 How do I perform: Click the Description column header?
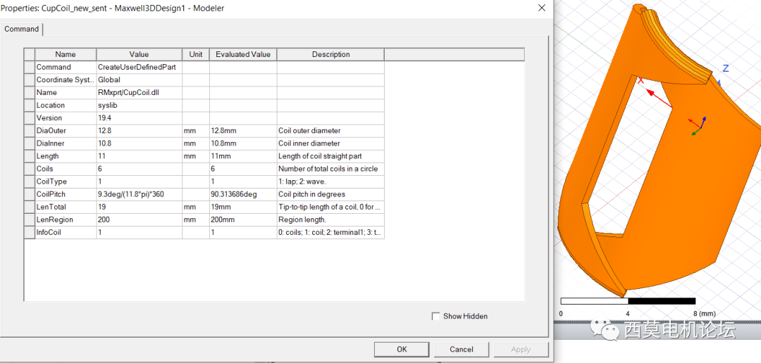point(330,54)
